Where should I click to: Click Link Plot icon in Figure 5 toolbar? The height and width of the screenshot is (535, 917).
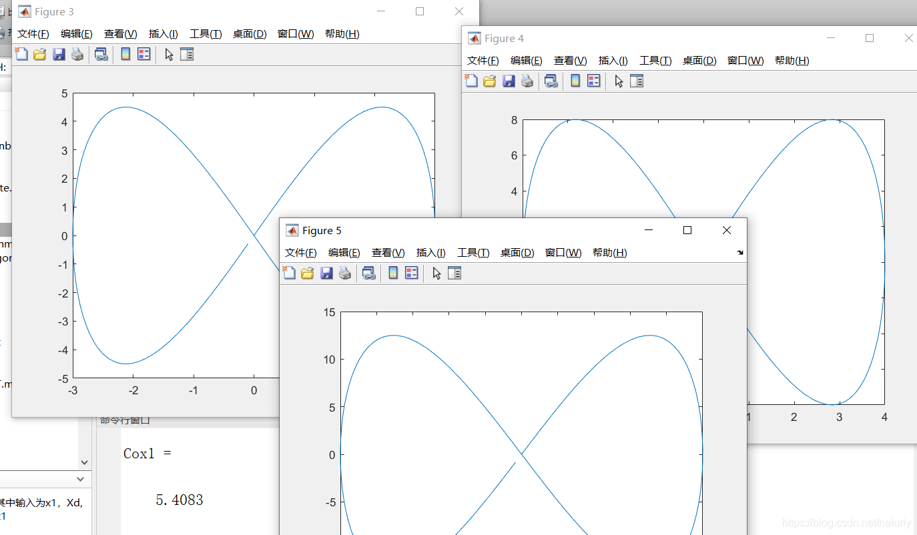[x=368, y=274]
